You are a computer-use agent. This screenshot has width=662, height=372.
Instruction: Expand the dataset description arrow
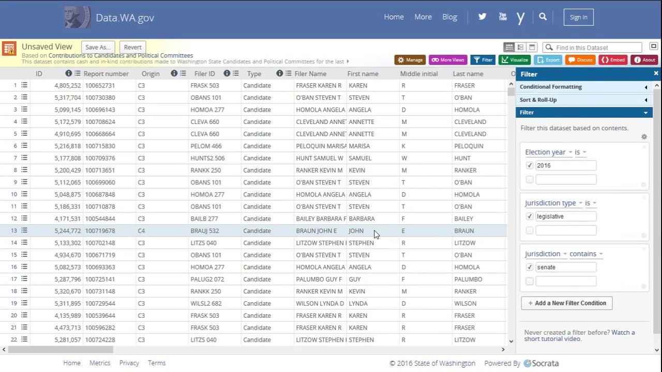pyautogui.click(x=348, y=61)
